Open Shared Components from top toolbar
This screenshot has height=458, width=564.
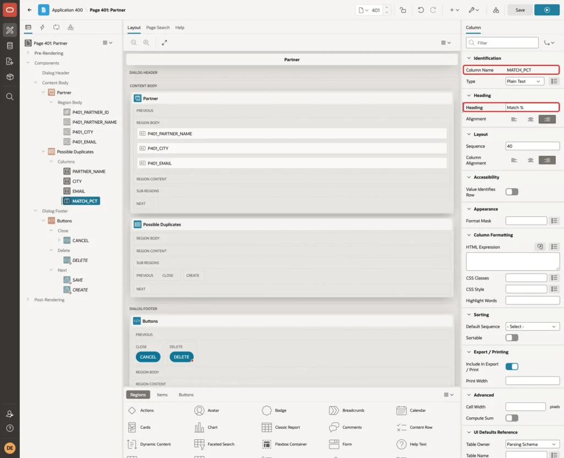(x=496, y=10)
